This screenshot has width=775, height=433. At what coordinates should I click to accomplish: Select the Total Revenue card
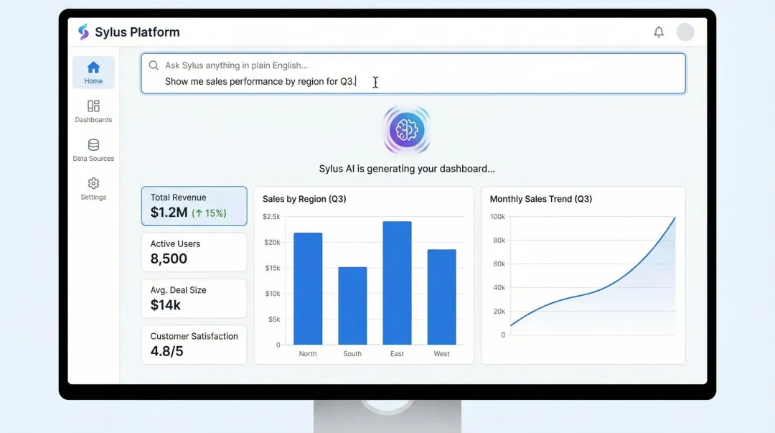(x=194, y=206)
